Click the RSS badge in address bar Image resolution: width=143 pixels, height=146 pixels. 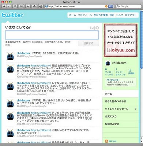pos(110,7)
